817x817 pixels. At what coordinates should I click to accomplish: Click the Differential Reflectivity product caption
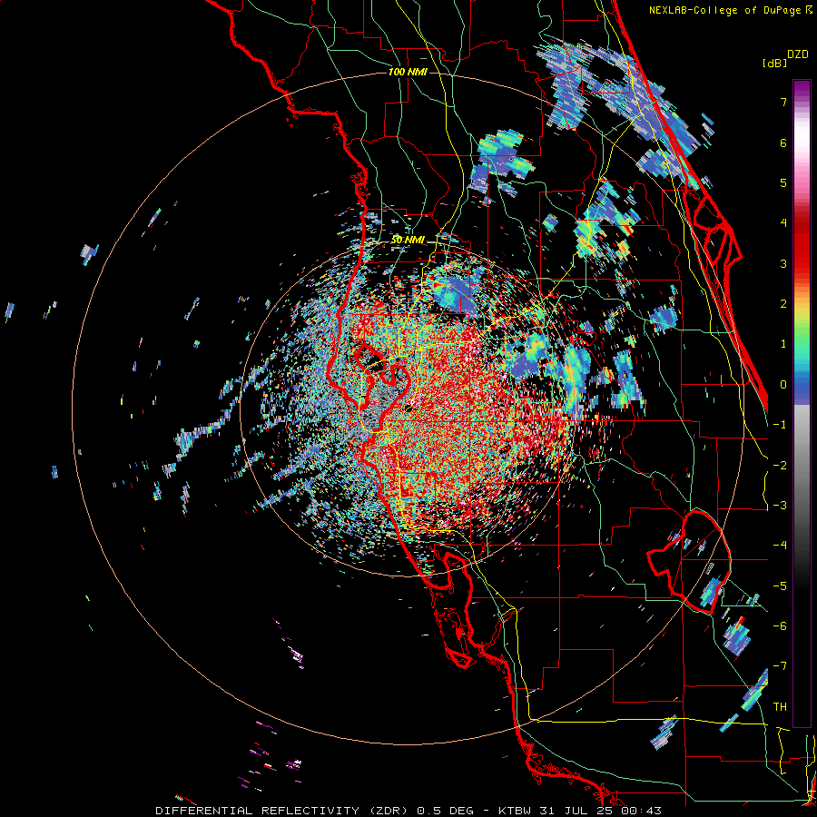pos(408,811)
